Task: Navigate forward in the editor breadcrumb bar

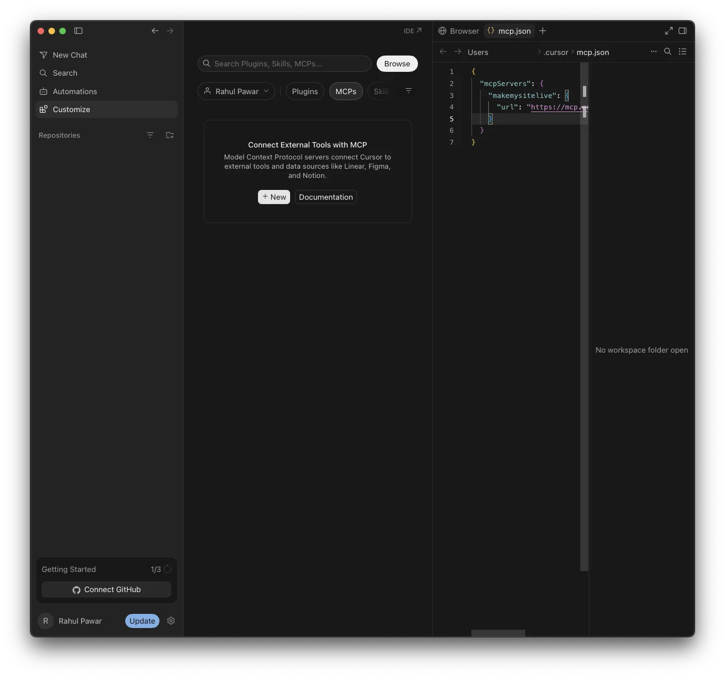Action: (x=458, y=52)
